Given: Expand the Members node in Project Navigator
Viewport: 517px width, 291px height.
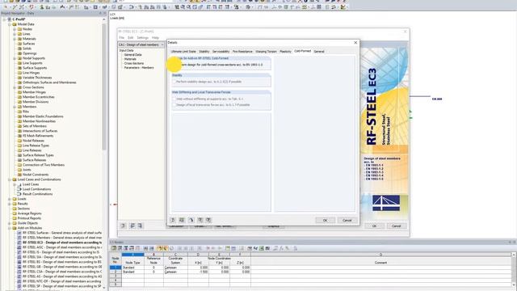Looking at the screenshot, I should [x=15, y=107].
